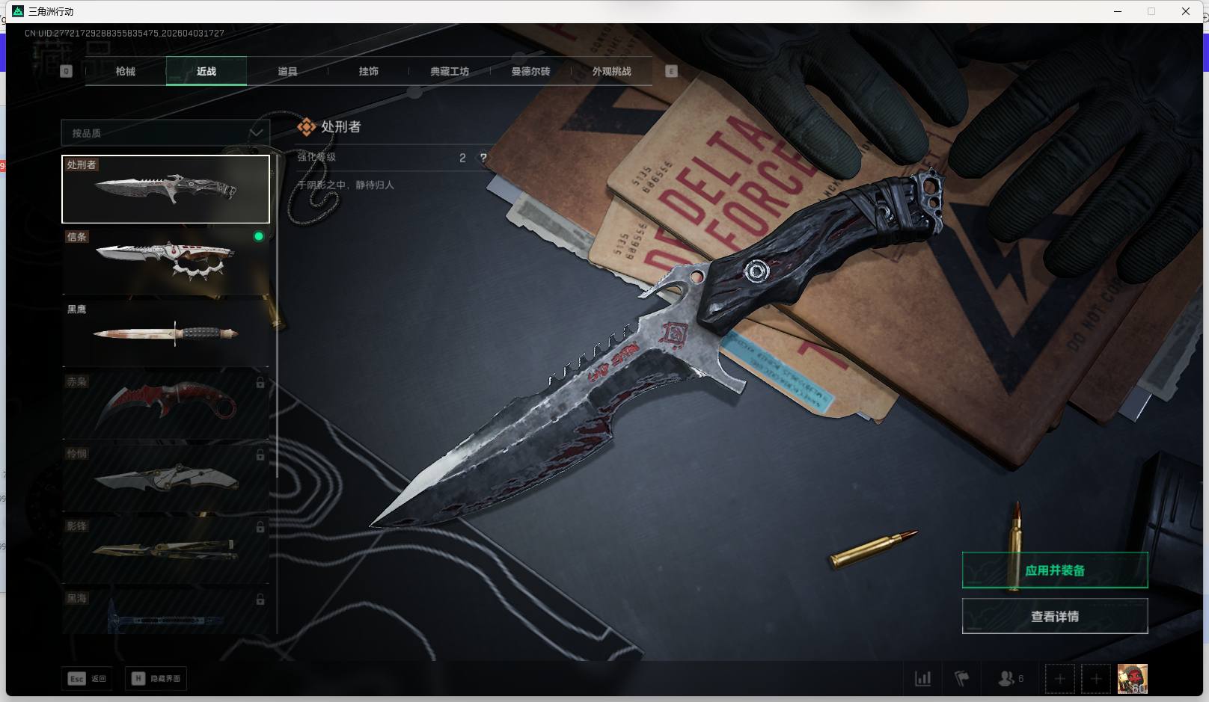
Task: Open the friends list icon
Action: 1006,679
